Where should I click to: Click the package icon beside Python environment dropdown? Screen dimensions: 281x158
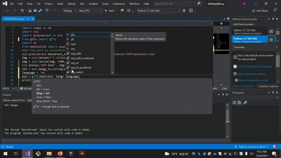click(x=184, y=11)
